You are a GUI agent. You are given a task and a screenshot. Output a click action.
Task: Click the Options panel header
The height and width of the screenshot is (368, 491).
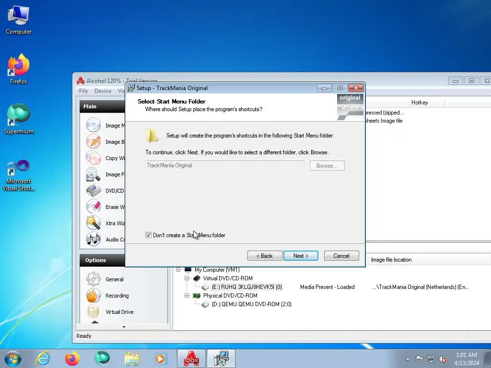pyautogui.click(x=103, y=260)
